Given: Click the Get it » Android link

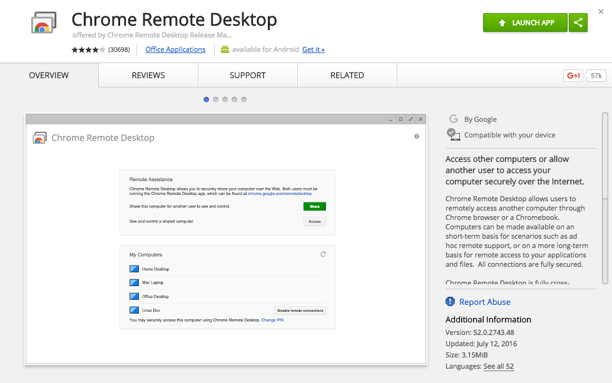Looking at the screenshot, I should pos(314,49).
